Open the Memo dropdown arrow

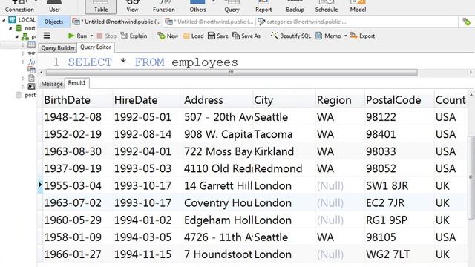click(346, 36)
